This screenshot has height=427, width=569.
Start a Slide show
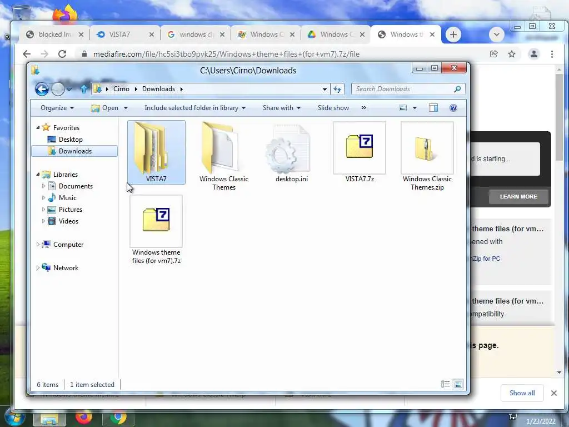click(333, 108)
